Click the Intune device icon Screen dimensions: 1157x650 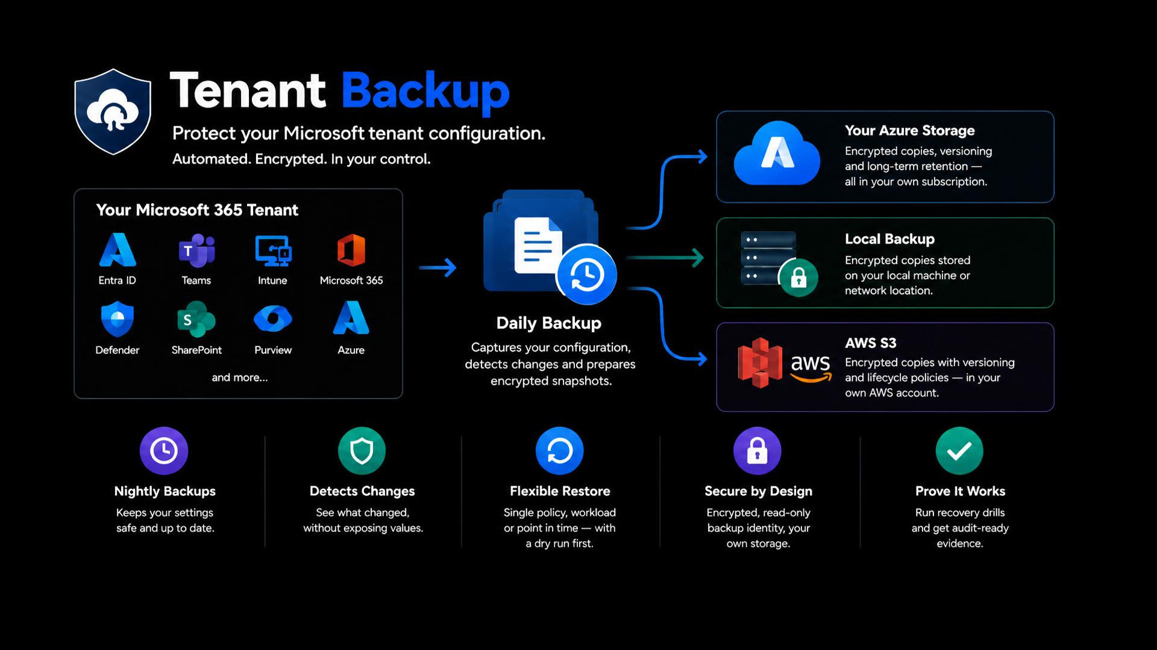click(273, 251)
